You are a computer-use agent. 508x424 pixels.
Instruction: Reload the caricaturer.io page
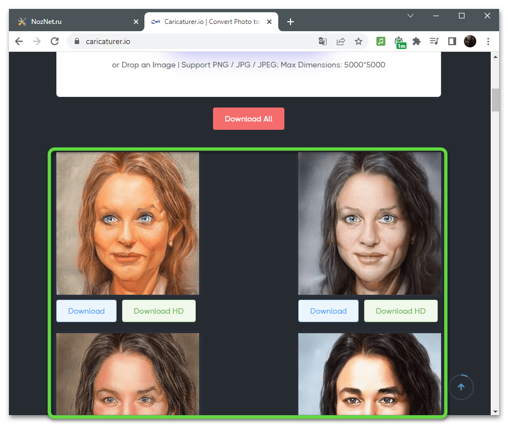pyautogui.click(x=55, y=41)
